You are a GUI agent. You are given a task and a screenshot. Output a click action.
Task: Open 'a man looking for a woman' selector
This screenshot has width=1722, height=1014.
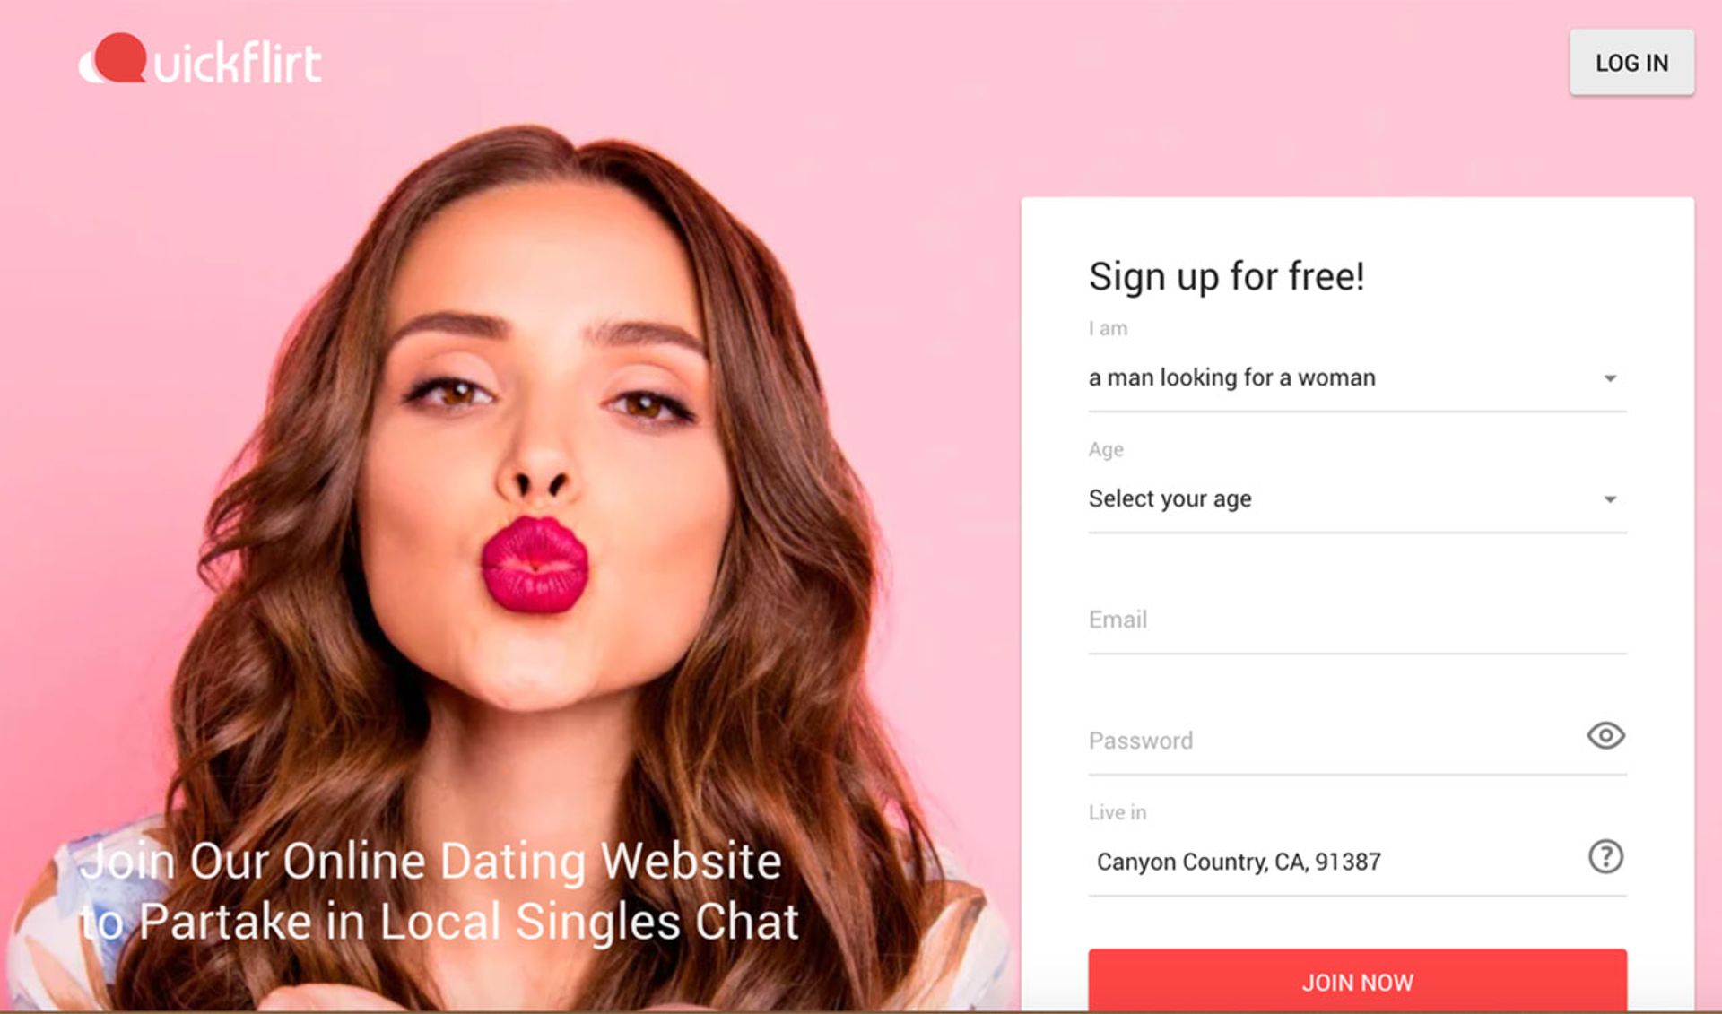(x=1357, y=378)
